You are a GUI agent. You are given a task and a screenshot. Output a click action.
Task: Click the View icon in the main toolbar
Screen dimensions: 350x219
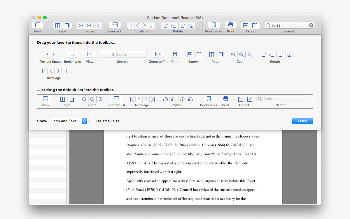coord(38,25)
